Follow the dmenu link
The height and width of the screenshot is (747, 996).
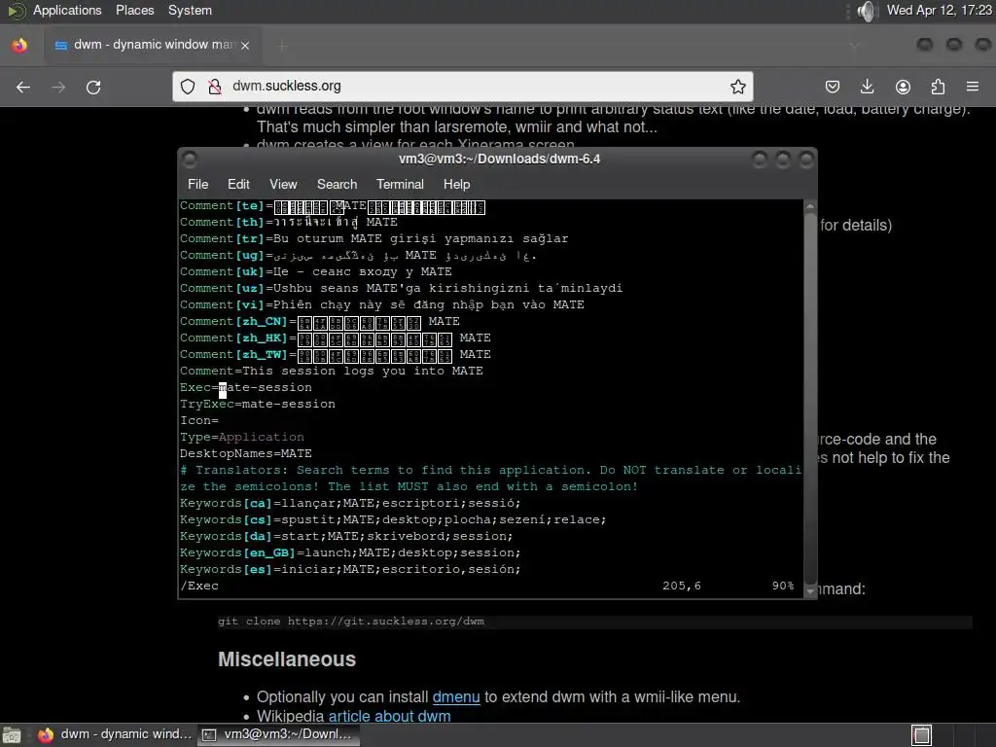pos(456,696)
